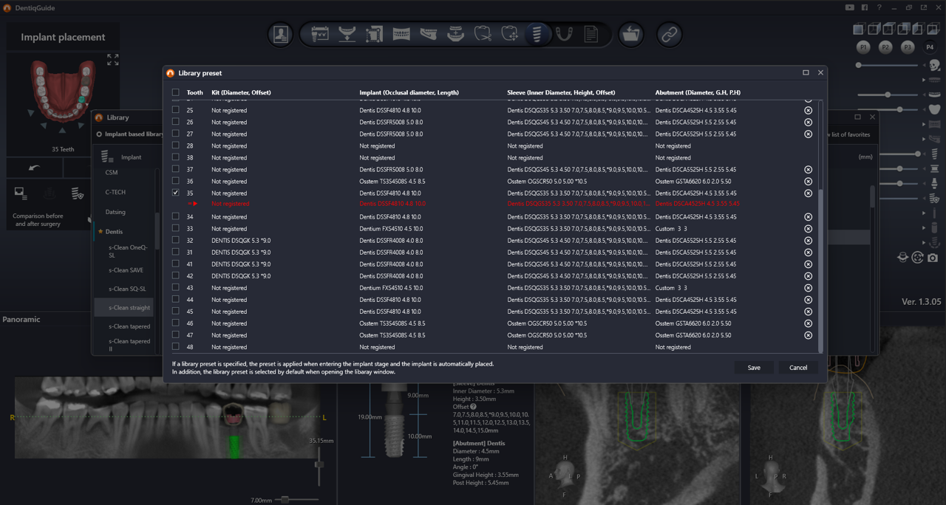Choose the Dentis manufacturer in library
The height and width of the screenshot is (505, 946).
114,232
